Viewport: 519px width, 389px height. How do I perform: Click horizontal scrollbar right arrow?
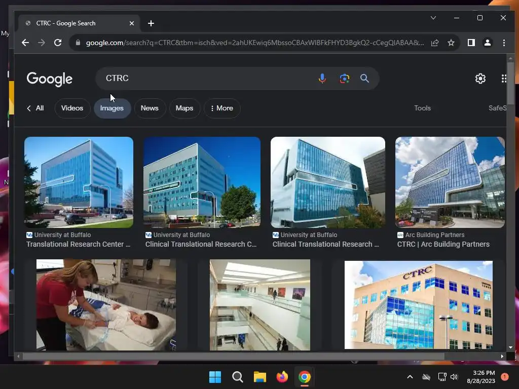click(502, 356)
